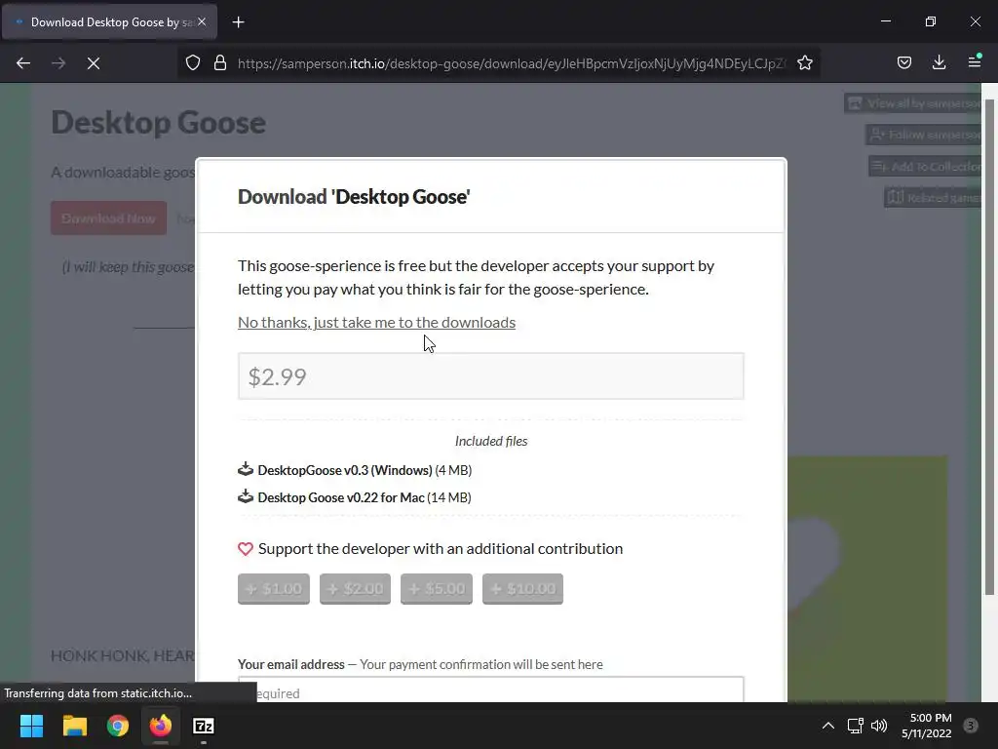This screenshot has height=749, width=998.
Task: Add $5.00 contribution
Action: 437,588
